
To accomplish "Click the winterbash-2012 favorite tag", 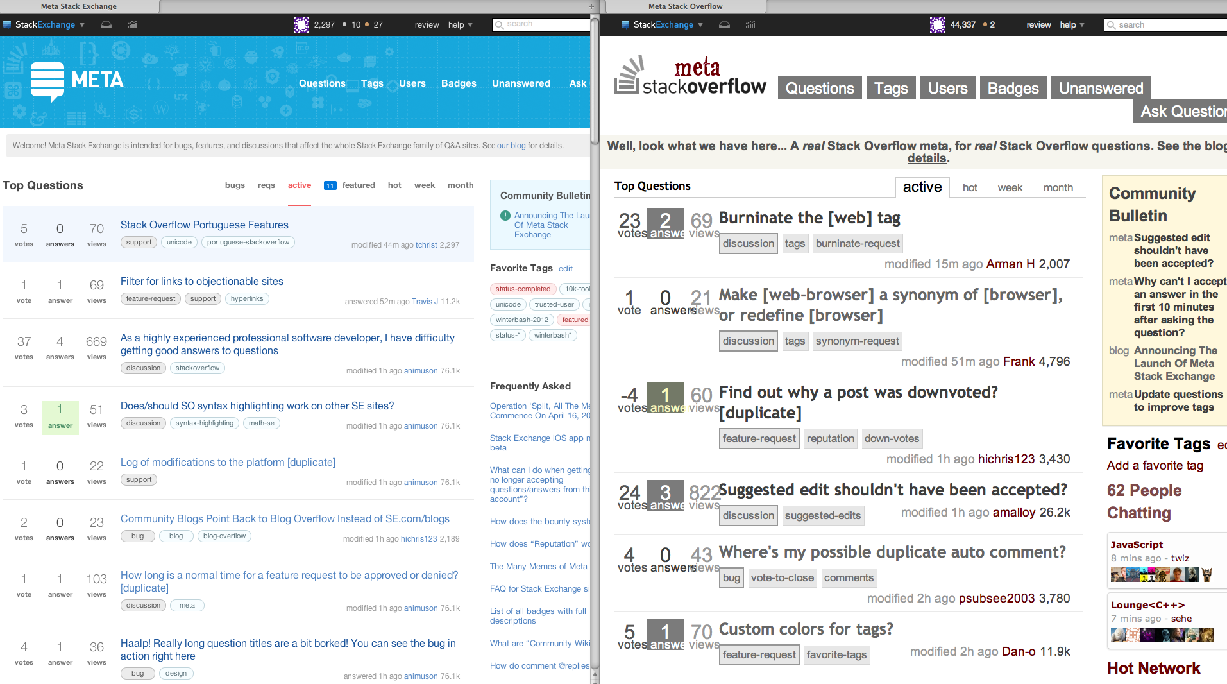I will pos(522,320).
